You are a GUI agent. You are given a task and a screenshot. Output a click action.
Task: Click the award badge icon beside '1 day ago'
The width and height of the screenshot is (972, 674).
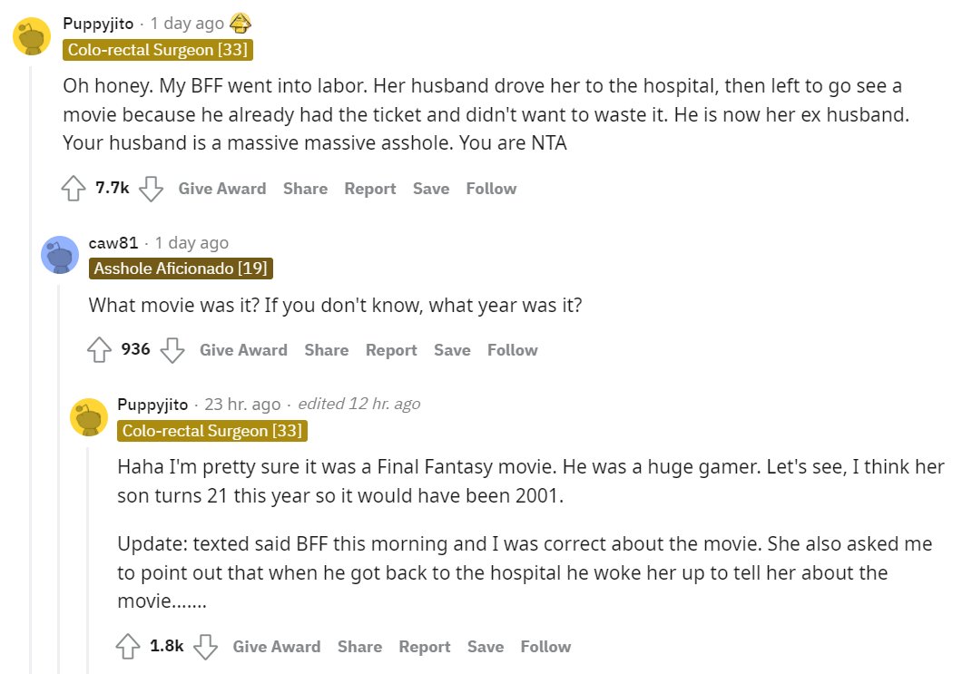(x=241, y=23)
